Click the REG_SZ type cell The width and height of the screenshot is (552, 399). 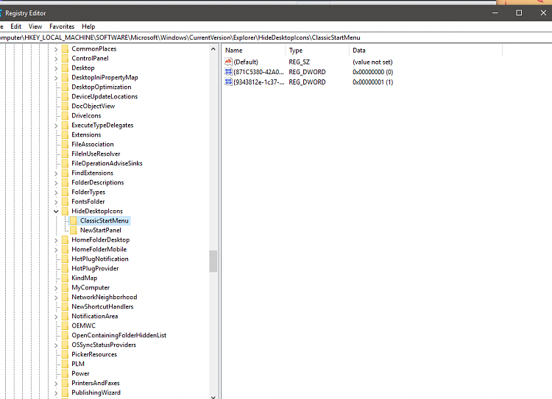coord(300,62)
